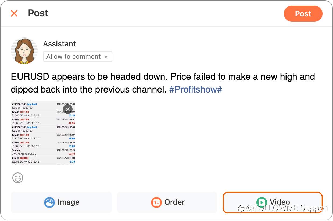
Task: Close the Post dialog with orange X
Action: point(14,13)
